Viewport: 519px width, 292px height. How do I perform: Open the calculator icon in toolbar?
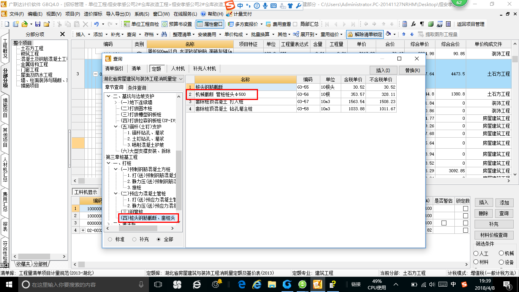coord(405,24)
